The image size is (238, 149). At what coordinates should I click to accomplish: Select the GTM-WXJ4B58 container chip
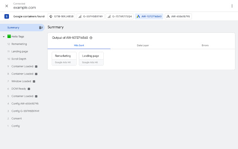62,16
